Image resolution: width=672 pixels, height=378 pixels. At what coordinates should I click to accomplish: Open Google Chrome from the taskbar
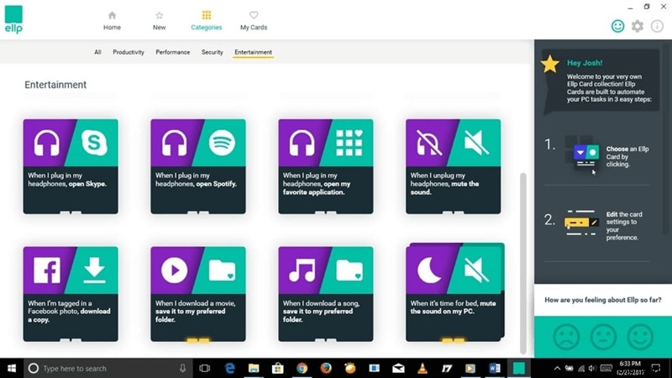pyautogui.click(x=302, y=368)
